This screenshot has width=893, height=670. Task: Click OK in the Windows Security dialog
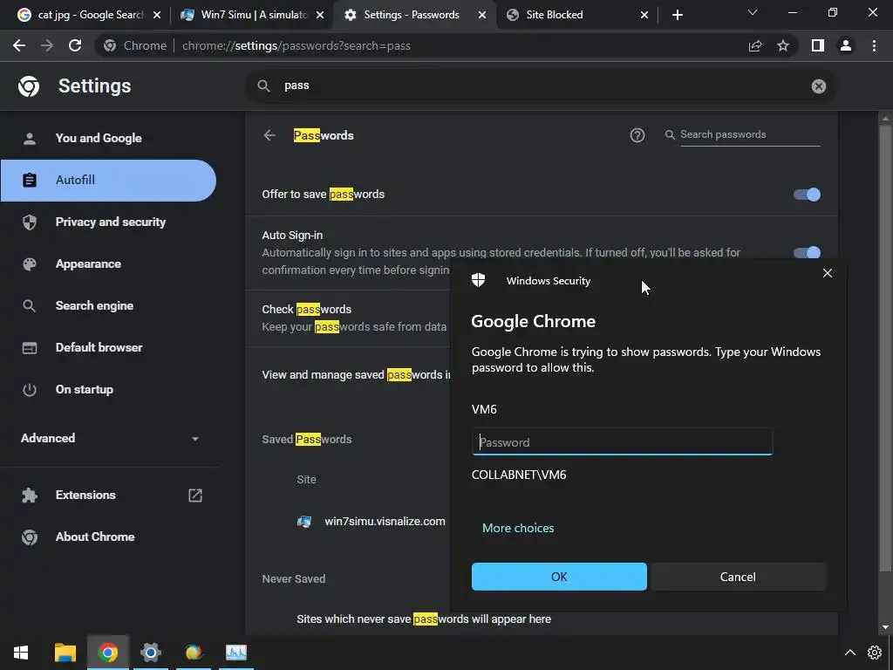pyautogui.click(x=559, y=577)
